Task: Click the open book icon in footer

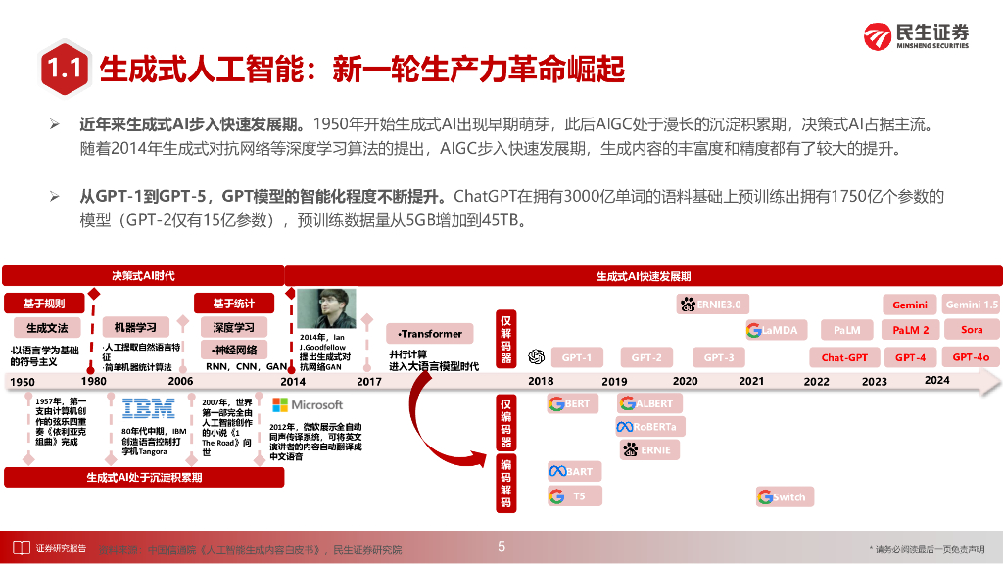Action: coord(22,548)
